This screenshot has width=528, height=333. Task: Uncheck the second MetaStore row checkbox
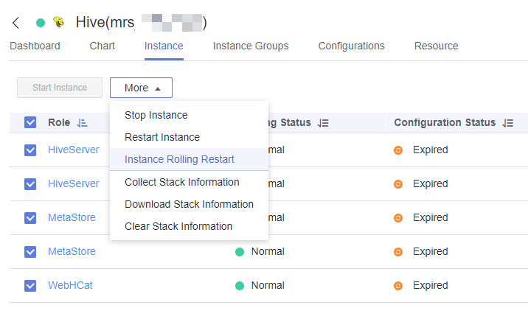(30, 252)
